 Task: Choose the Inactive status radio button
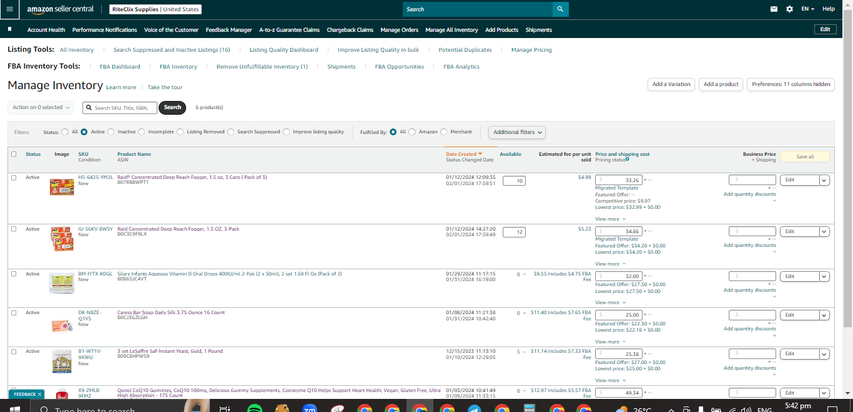click(x=111, y=132)
